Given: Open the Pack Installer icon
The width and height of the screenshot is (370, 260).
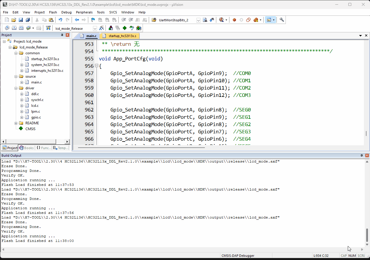Looking at the screenshot, I should tap(139, 28).
